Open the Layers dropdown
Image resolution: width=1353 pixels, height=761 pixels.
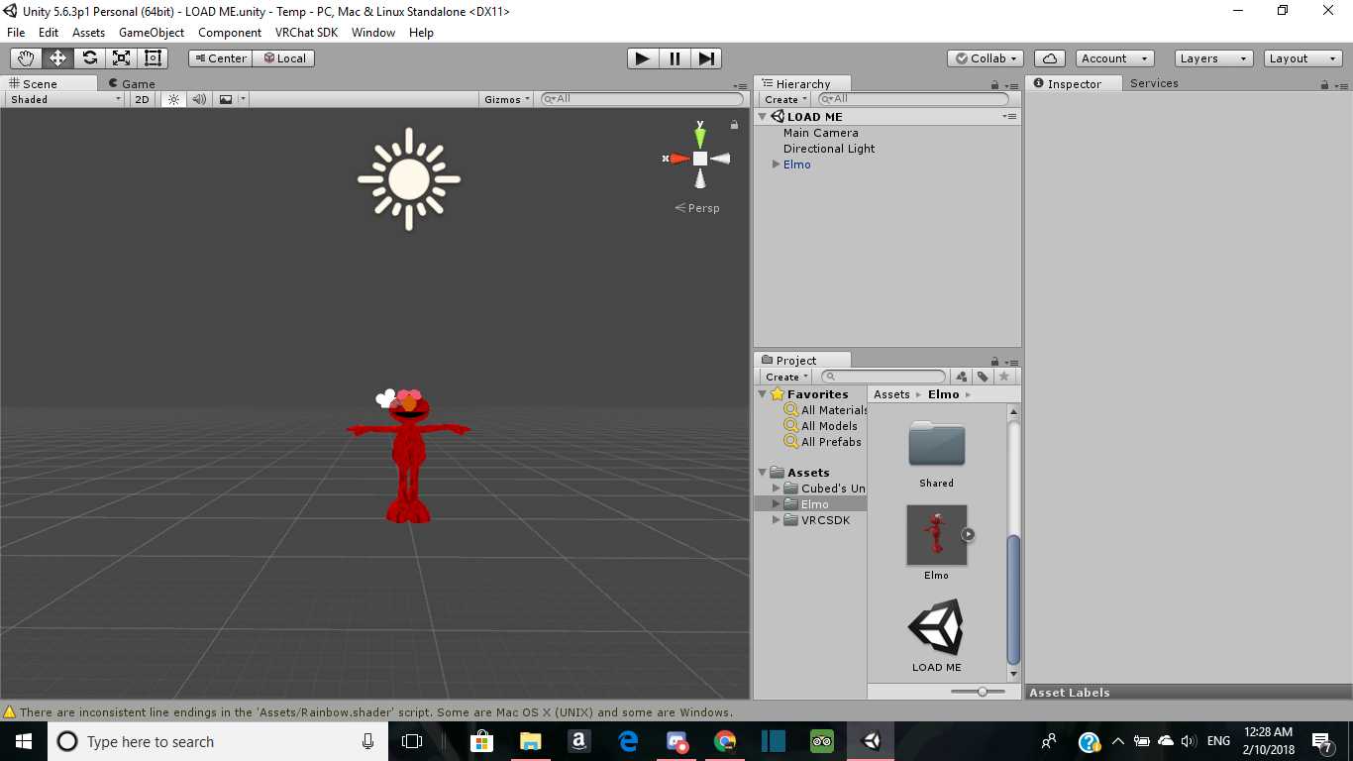click(x=1213, y=58)
